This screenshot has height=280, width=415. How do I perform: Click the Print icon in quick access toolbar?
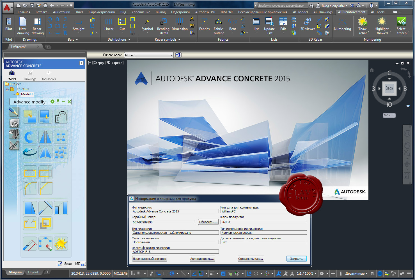(x=45, y=5)
